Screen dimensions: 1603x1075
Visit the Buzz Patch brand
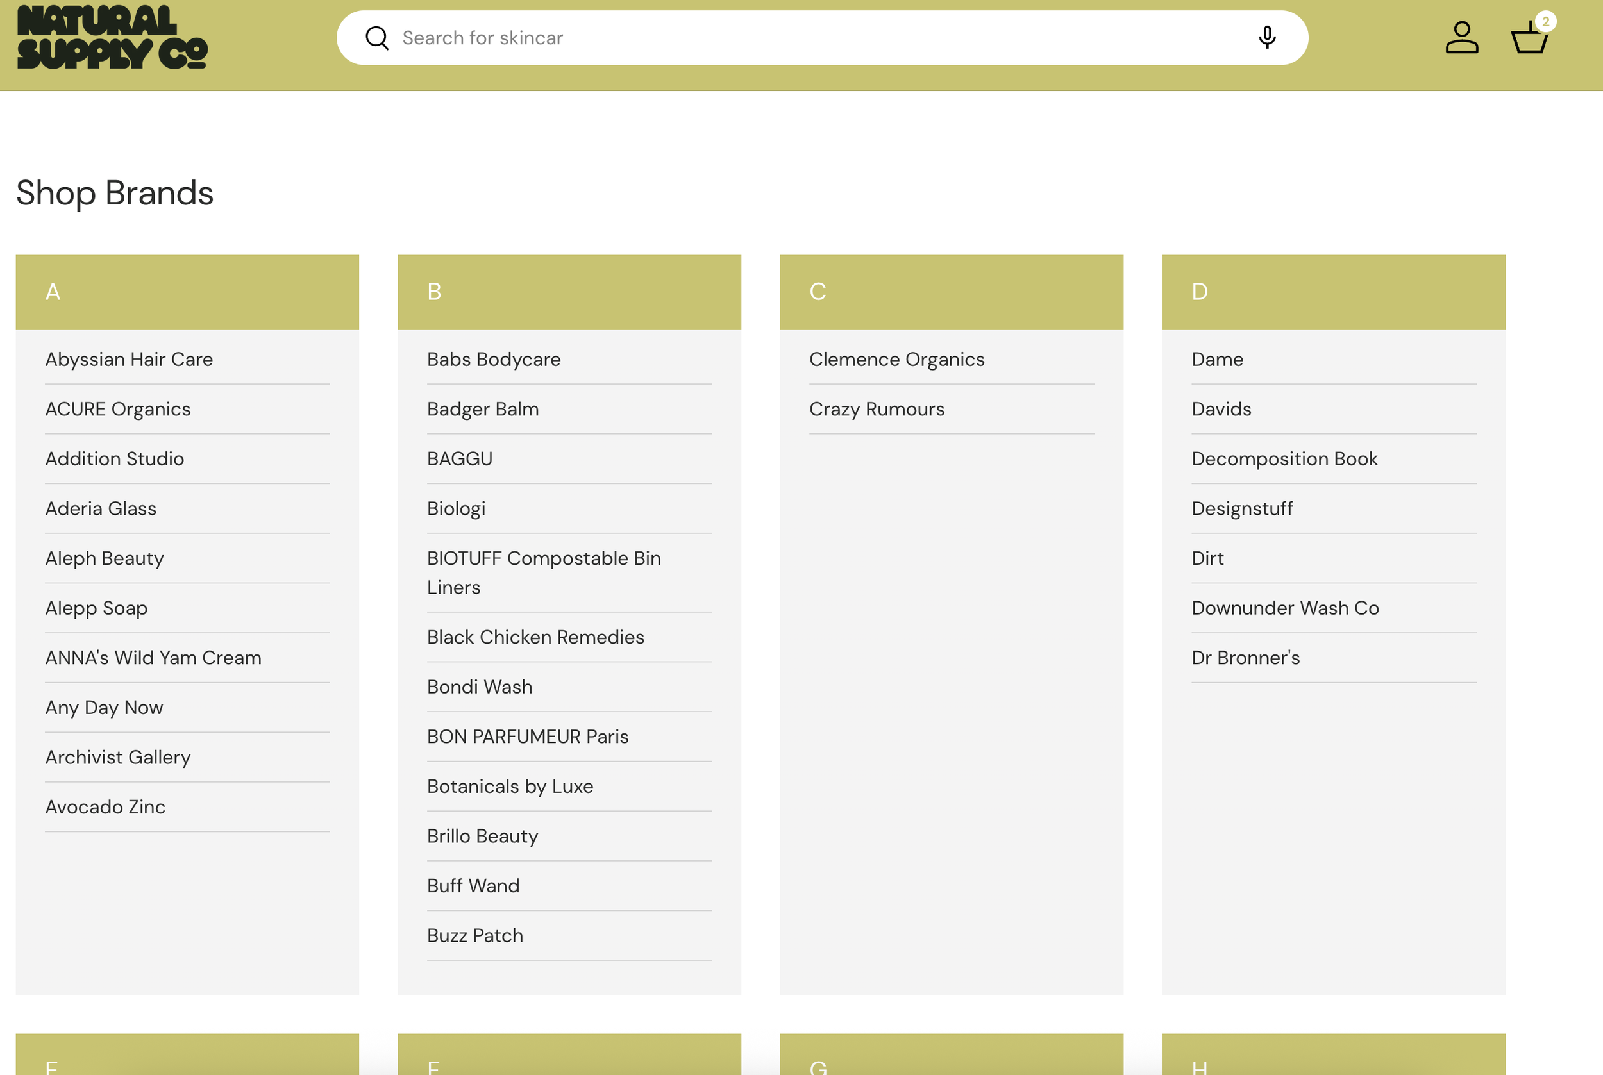point(474,936)
